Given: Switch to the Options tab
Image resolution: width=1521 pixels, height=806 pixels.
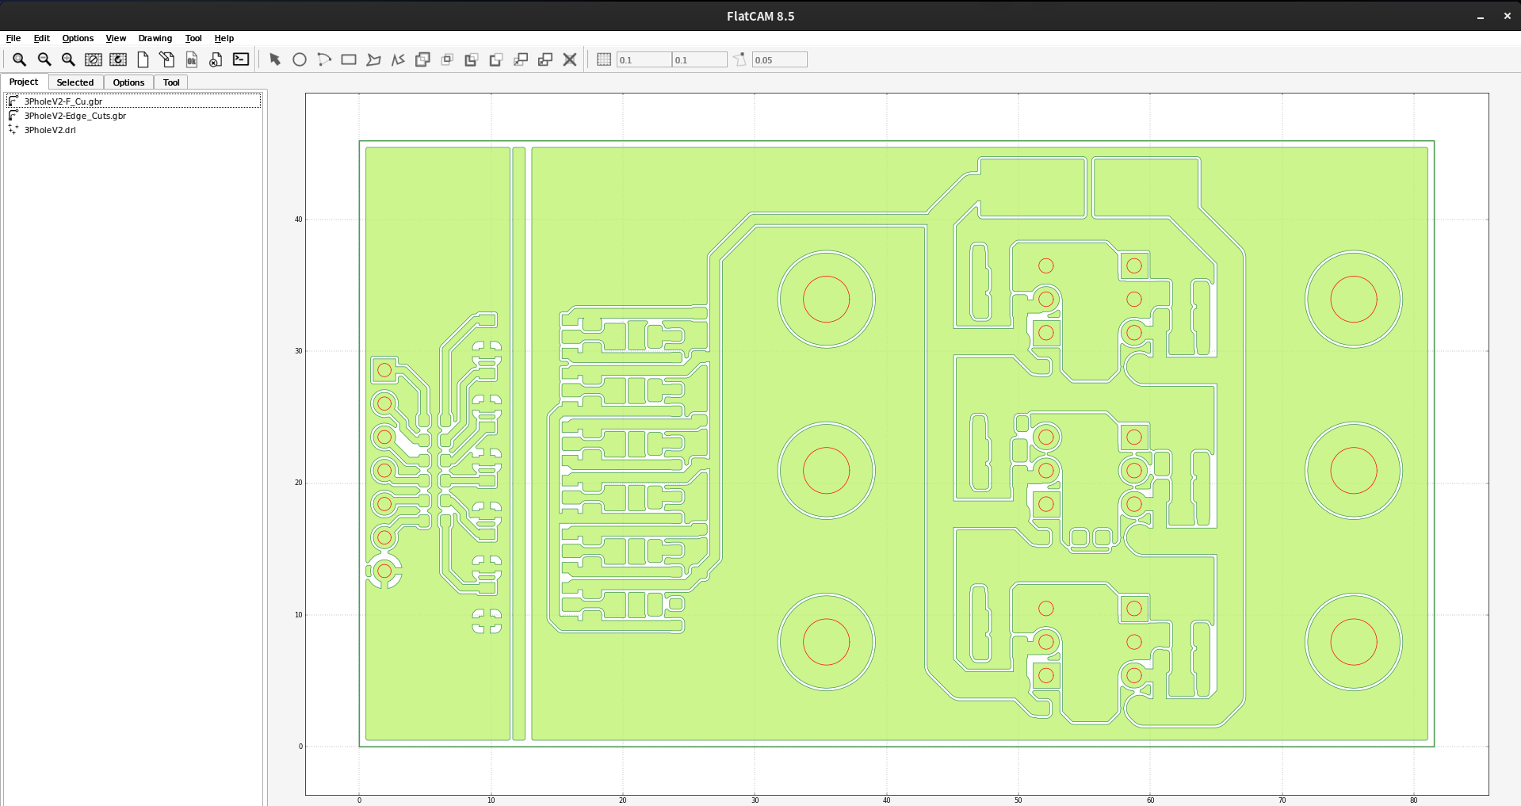Looking at the screenshot, I should click(128, 82).
